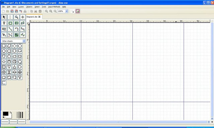214x128 pixels.
Task: Click the 100% zoom input field
Action: (61, 11)
